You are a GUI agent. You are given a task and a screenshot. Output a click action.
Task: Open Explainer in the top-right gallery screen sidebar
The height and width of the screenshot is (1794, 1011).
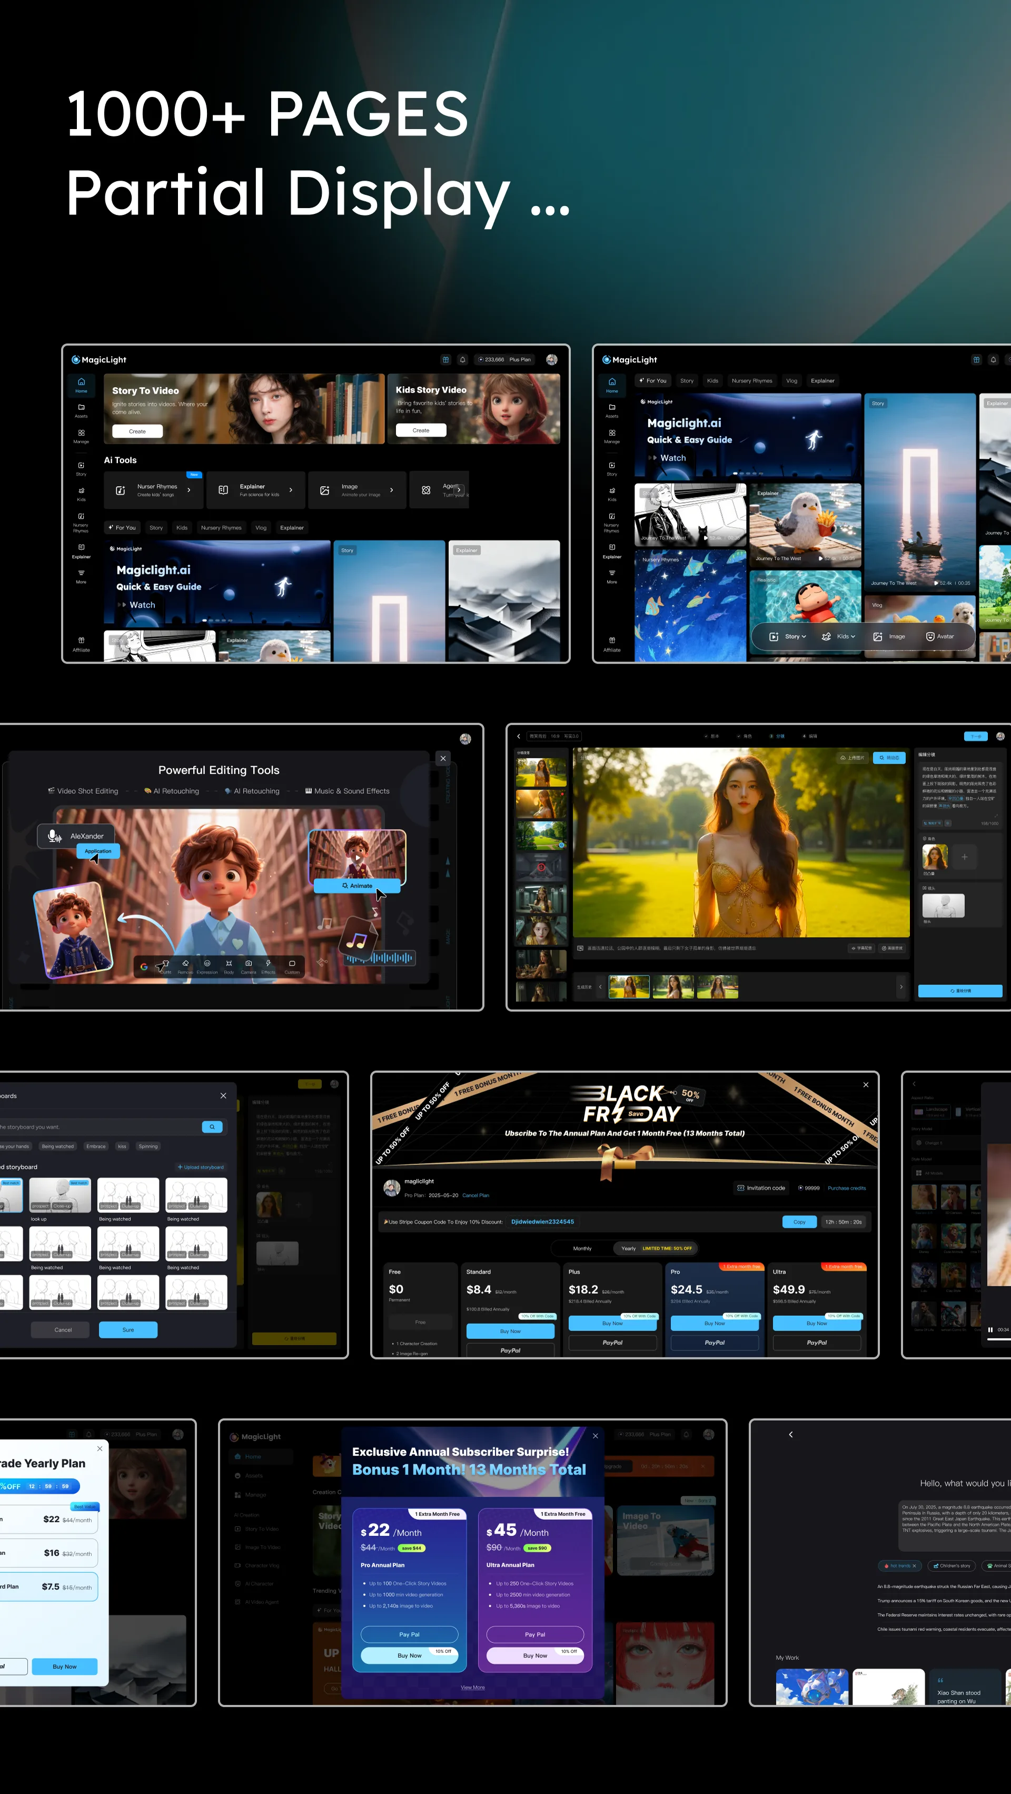pyautogui.click(x=612, y=551)
